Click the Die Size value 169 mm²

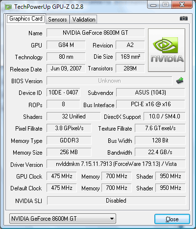(130, 57)
